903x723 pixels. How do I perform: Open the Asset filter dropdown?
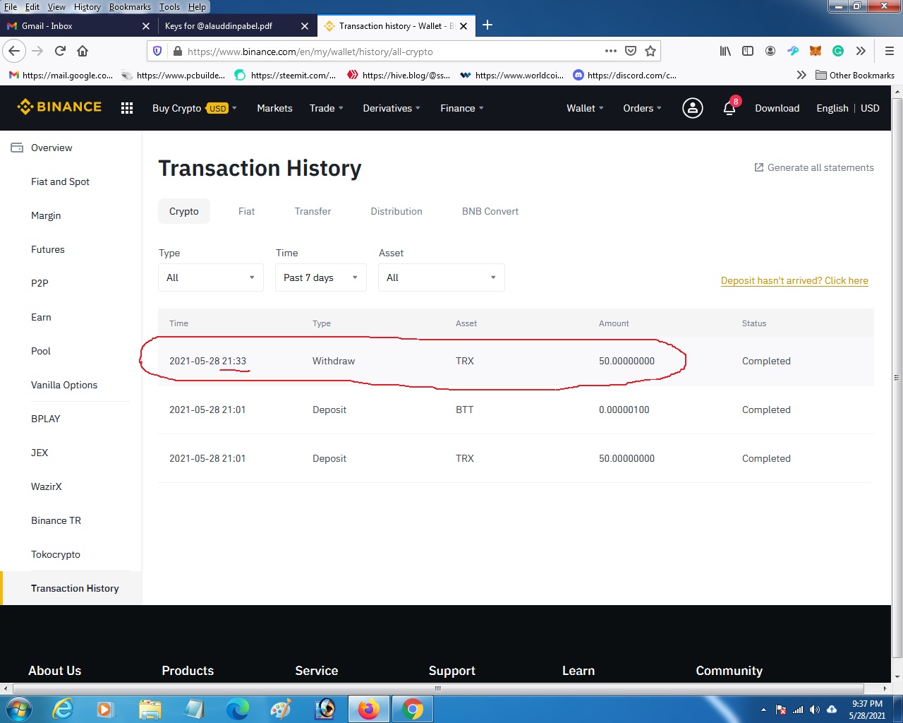pos(442,277)
